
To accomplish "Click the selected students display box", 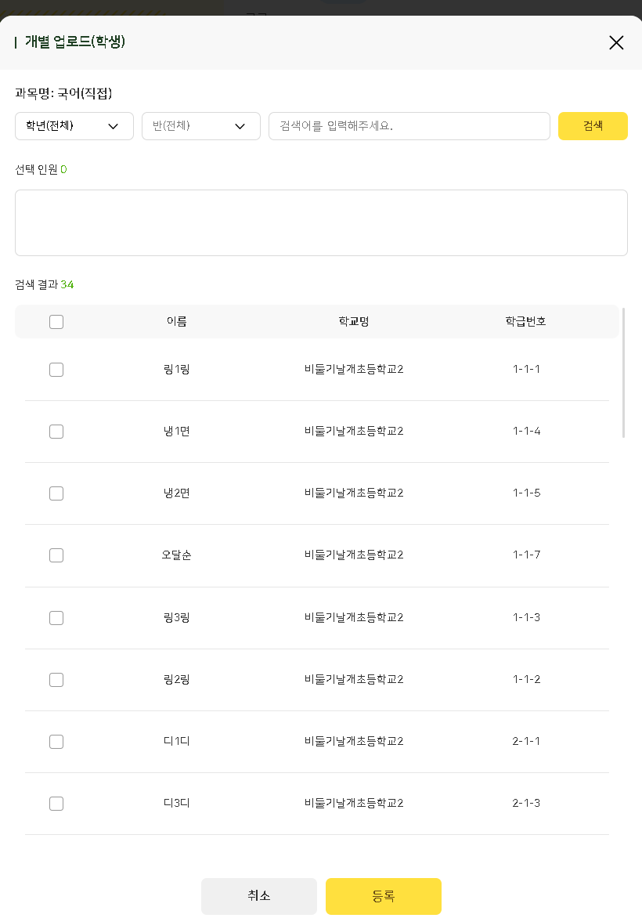I will [x=321, y=222].
